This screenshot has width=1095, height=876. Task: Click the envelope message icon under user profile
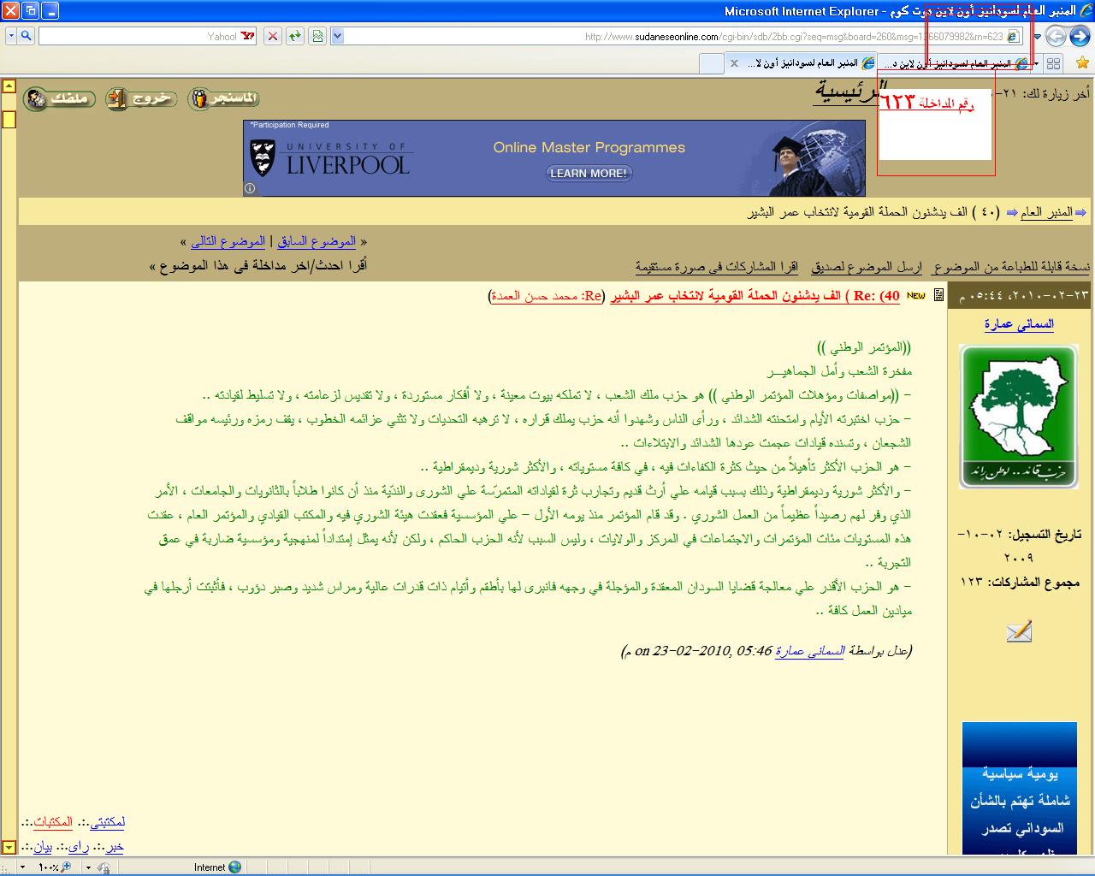pyautogui.click(x=1018, y=632)
